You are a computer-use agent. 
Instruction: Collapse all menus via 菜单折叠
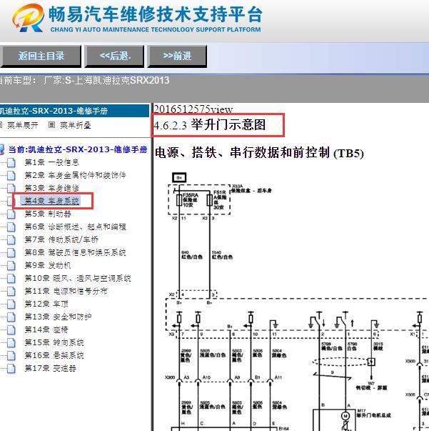coord(75,125)
